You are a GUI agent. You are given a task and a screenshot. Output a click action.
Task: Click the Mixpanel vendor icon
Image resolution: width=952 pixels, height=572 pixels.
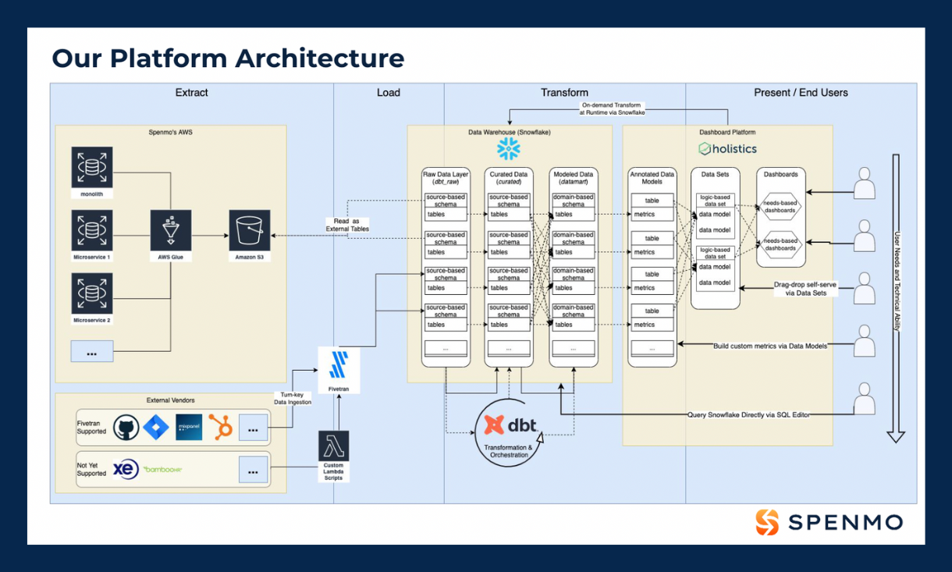click(189, 427)
